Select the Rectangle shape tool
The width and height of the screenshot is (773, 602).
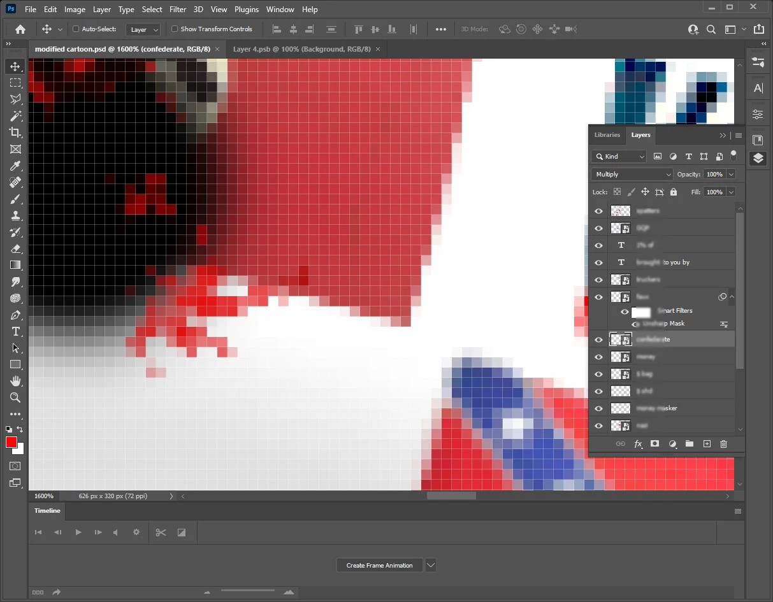pos(15,364)
